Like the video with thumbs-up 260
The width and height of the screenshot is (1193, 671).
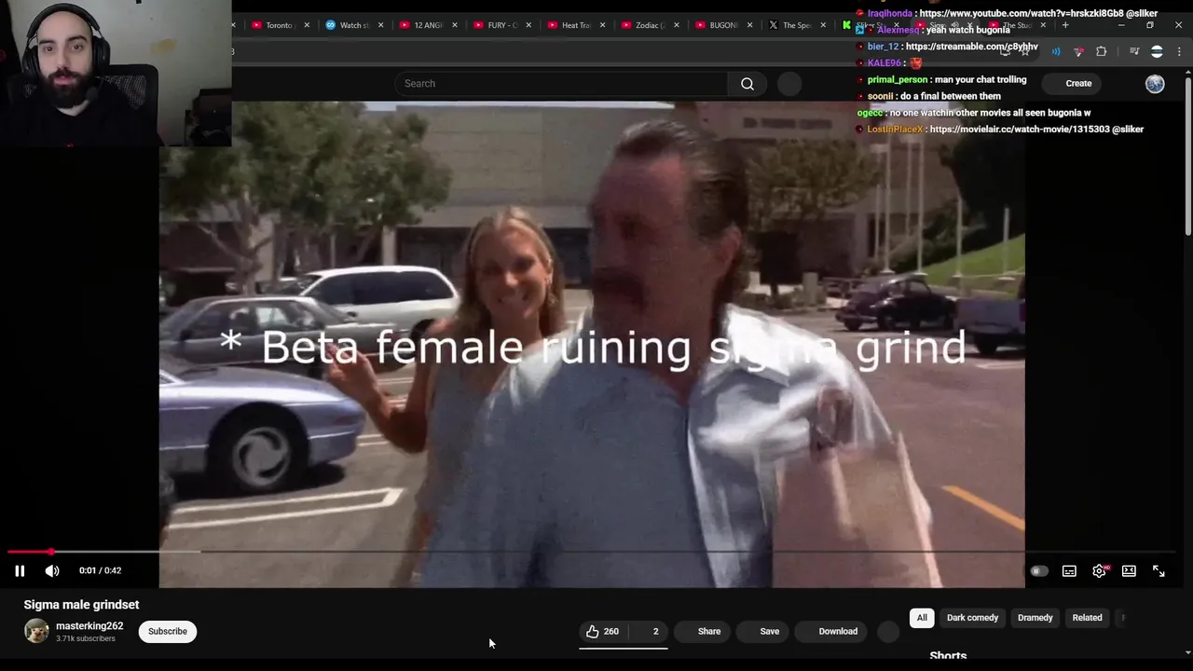602,631
